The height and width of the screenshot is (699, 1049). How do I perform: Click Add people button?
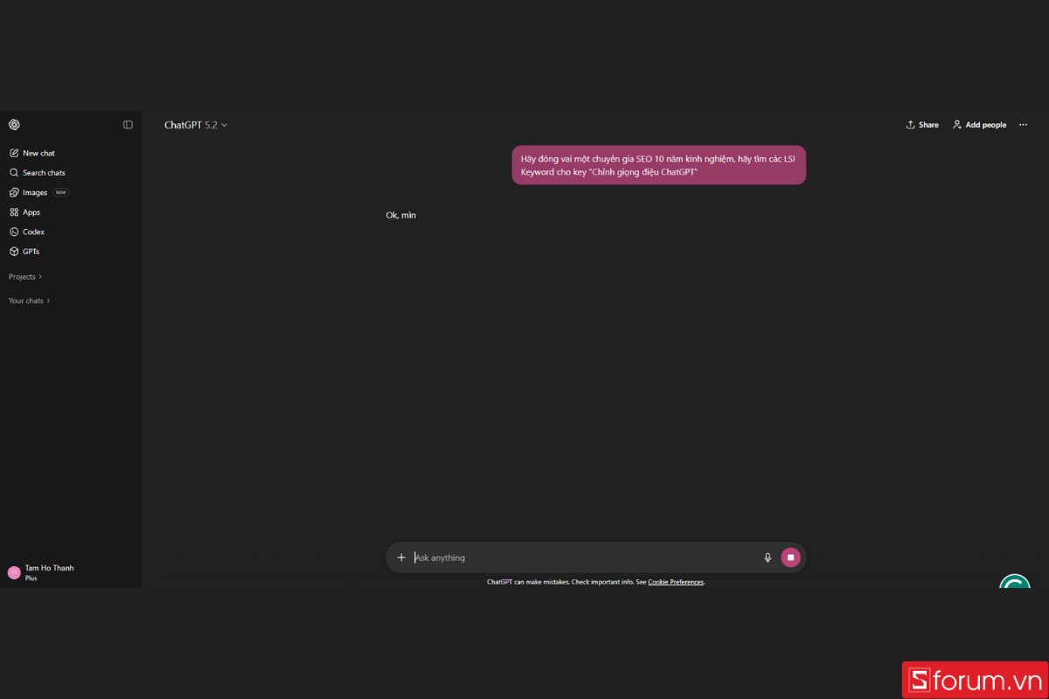(980, 125)
